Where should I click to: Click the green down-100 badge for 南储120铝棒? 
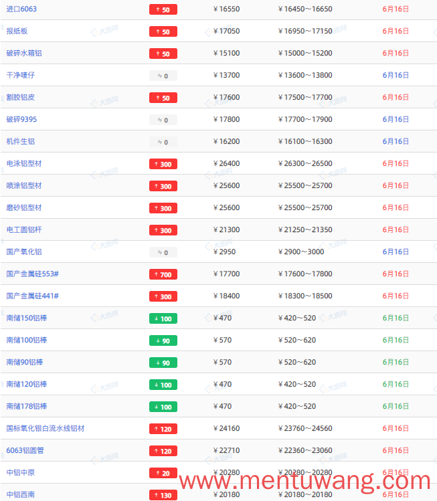[163, 385]
